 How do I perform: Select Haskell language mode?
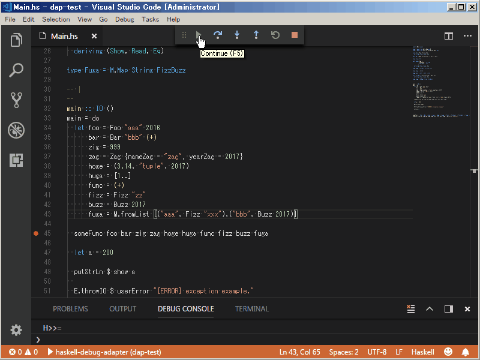[x=422, y=352]
